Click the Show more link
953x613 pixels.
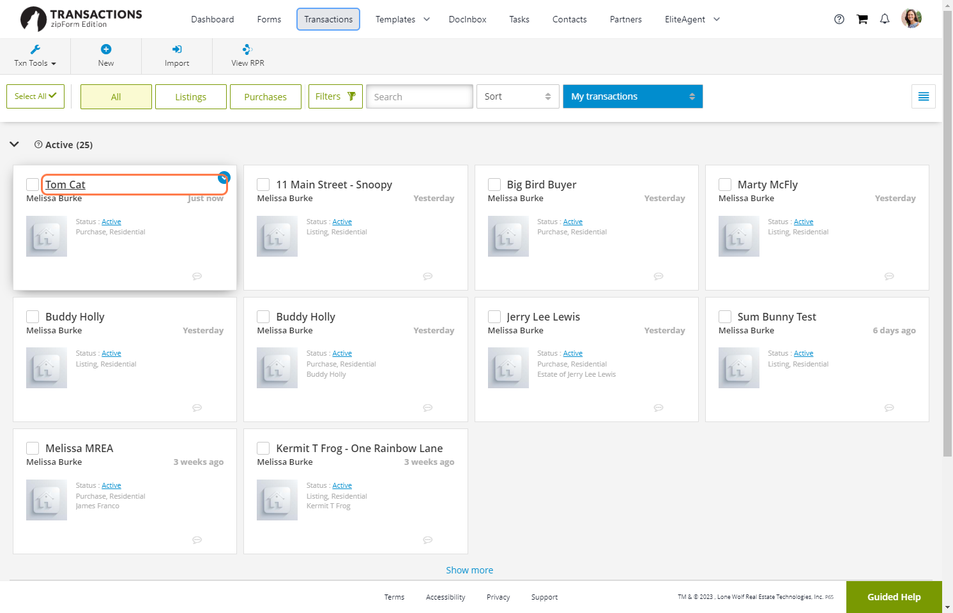click(x=469, y=570)
